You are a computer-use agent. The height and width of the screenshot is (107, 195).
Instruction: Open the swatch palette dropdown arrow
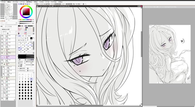[34, 26]
